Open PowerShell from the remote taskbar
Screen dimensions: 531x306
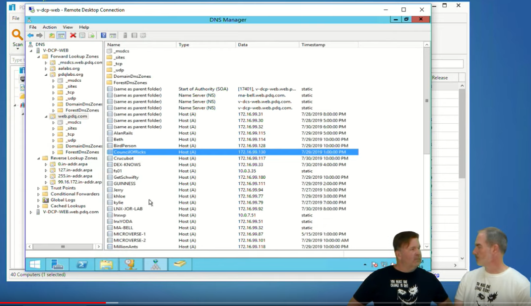click(x=81, y=264)
